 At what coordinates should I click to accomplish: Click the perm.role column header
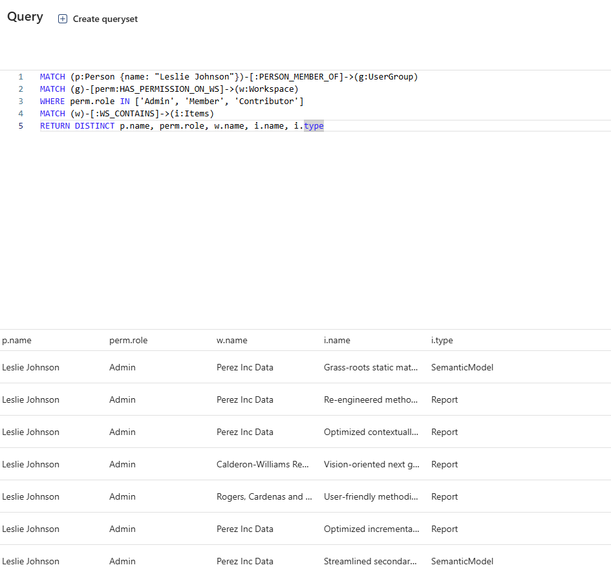126,340
